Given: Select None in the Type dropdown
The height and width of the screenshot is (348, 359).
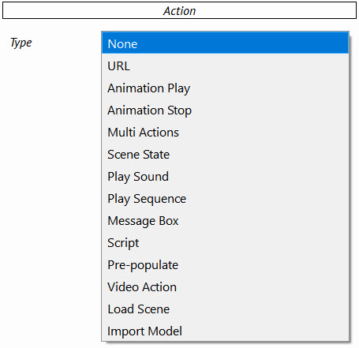Looking at the screenshot, I should pos(225,43).
